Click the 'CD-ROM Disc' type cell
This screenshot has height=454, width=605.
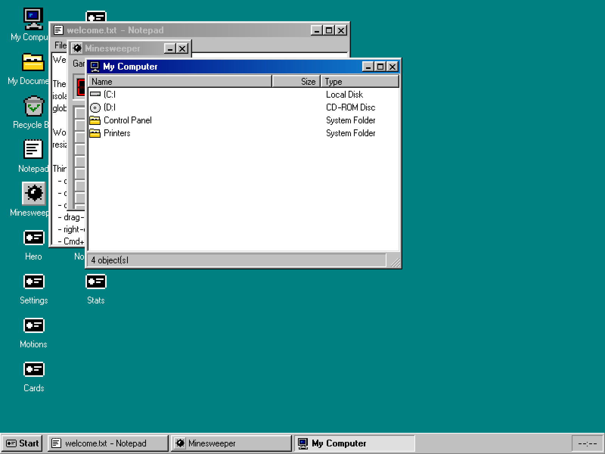tap(351, 107)
